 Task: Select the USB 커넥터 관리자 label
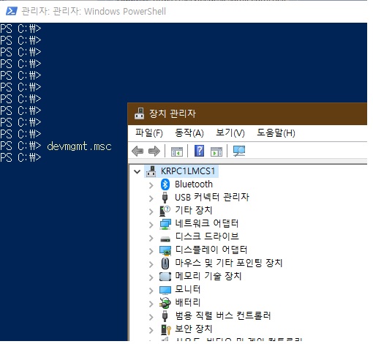(x=212, y=197)
